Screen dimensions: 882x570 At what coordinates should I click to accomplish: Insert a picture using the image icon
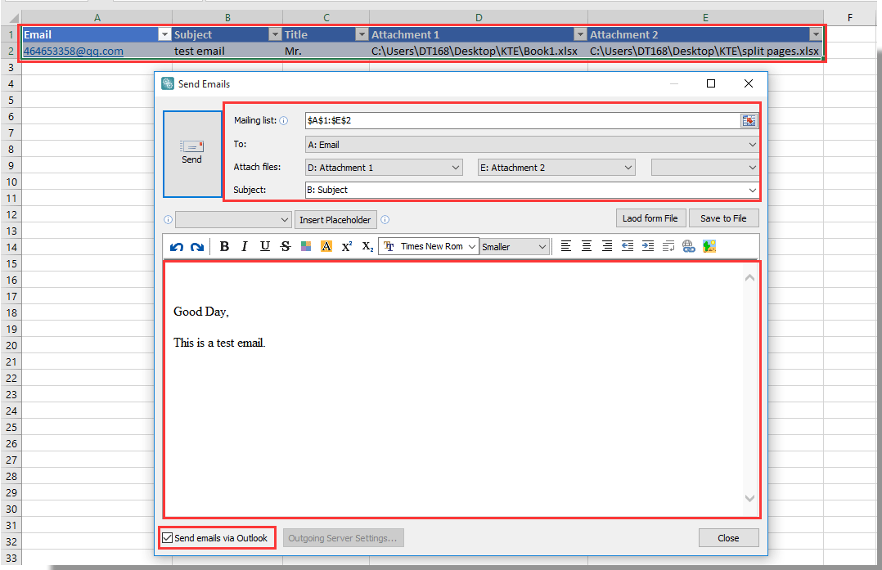pyautogui.click(x=709, y=246)
